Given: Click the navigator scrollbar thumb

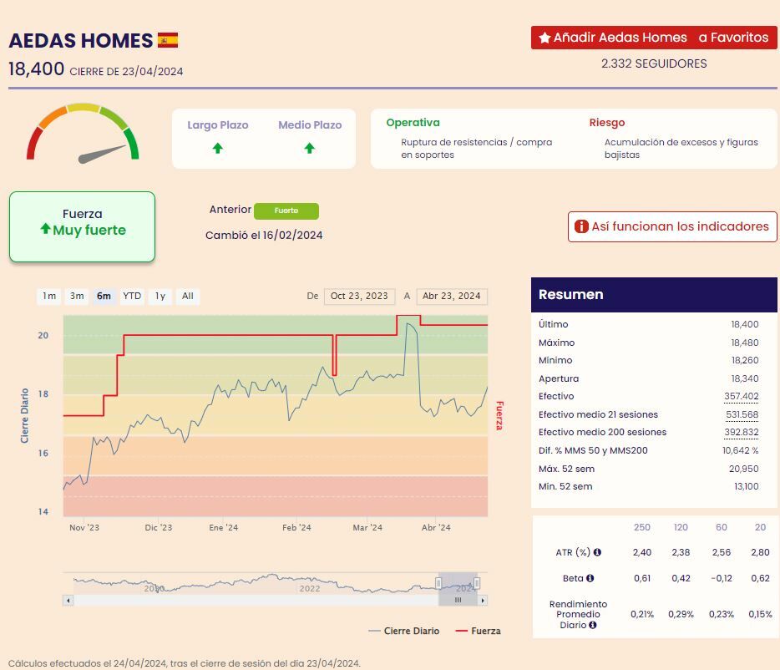Looking at the screenshot, I should [458, 601].
